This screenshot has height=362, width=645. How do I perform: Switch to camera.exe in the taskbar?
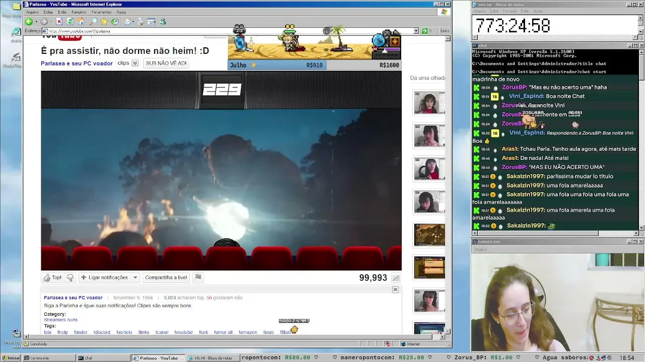pyautogui.click(x=49, y=358)
